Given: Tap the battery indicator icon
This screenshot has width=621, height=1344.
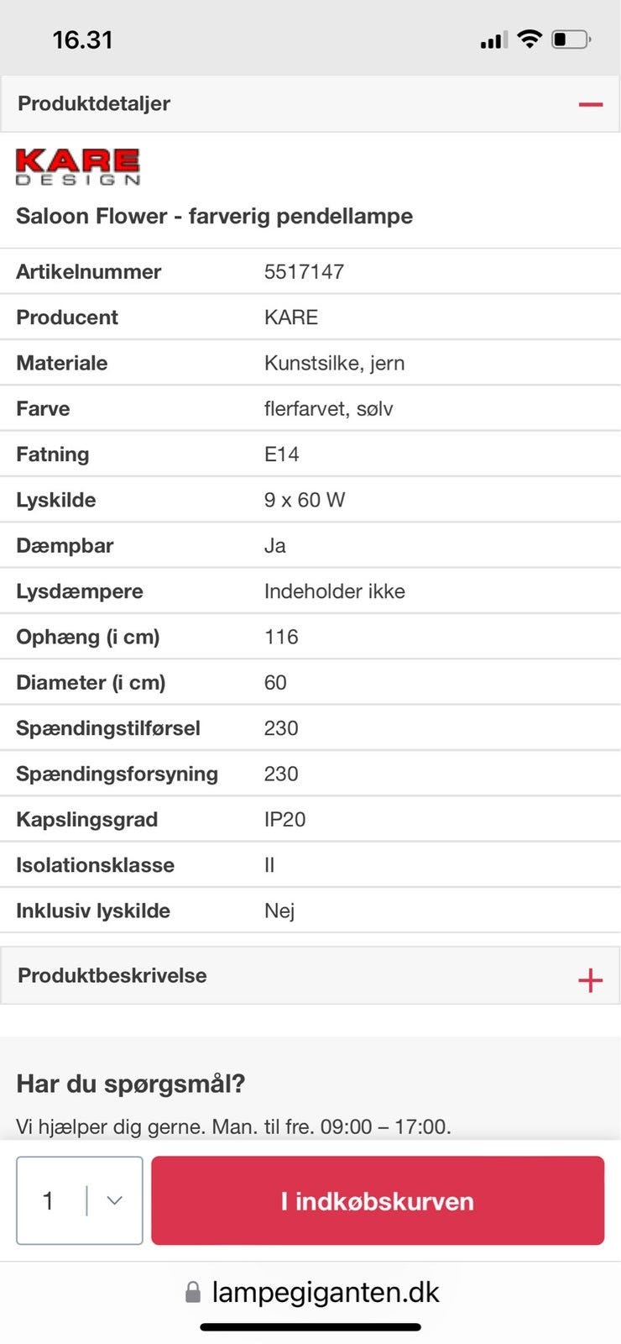Looking at the screenshot, I should click(x=571, y=39).
